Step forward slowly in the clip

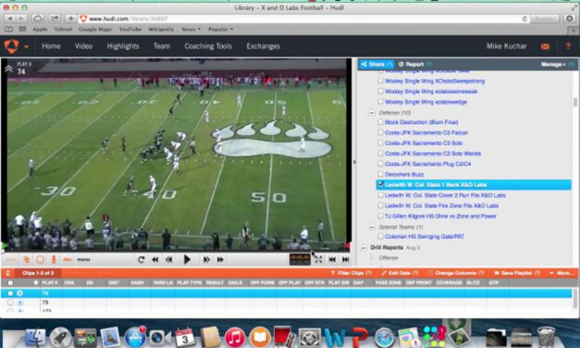(x=206, y=259)
